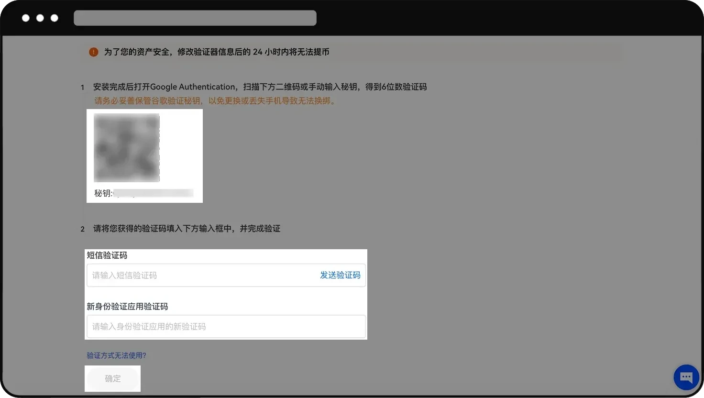Click the step 1 Google Authentication instruction text
Screen dimensions: 704x398
point(260,87)
